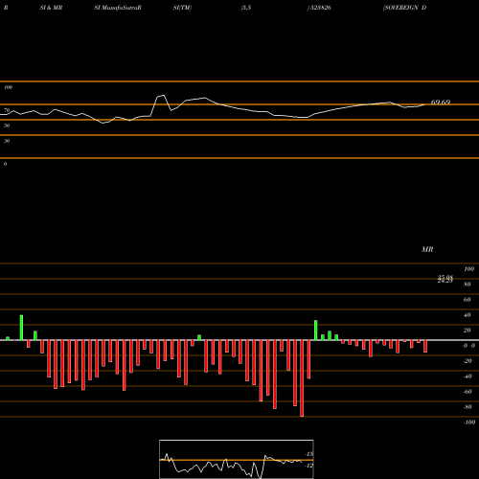Screen dimensions: 479x479
Task: Open the mini overview chart at the bottom
Action: [237, 459]
